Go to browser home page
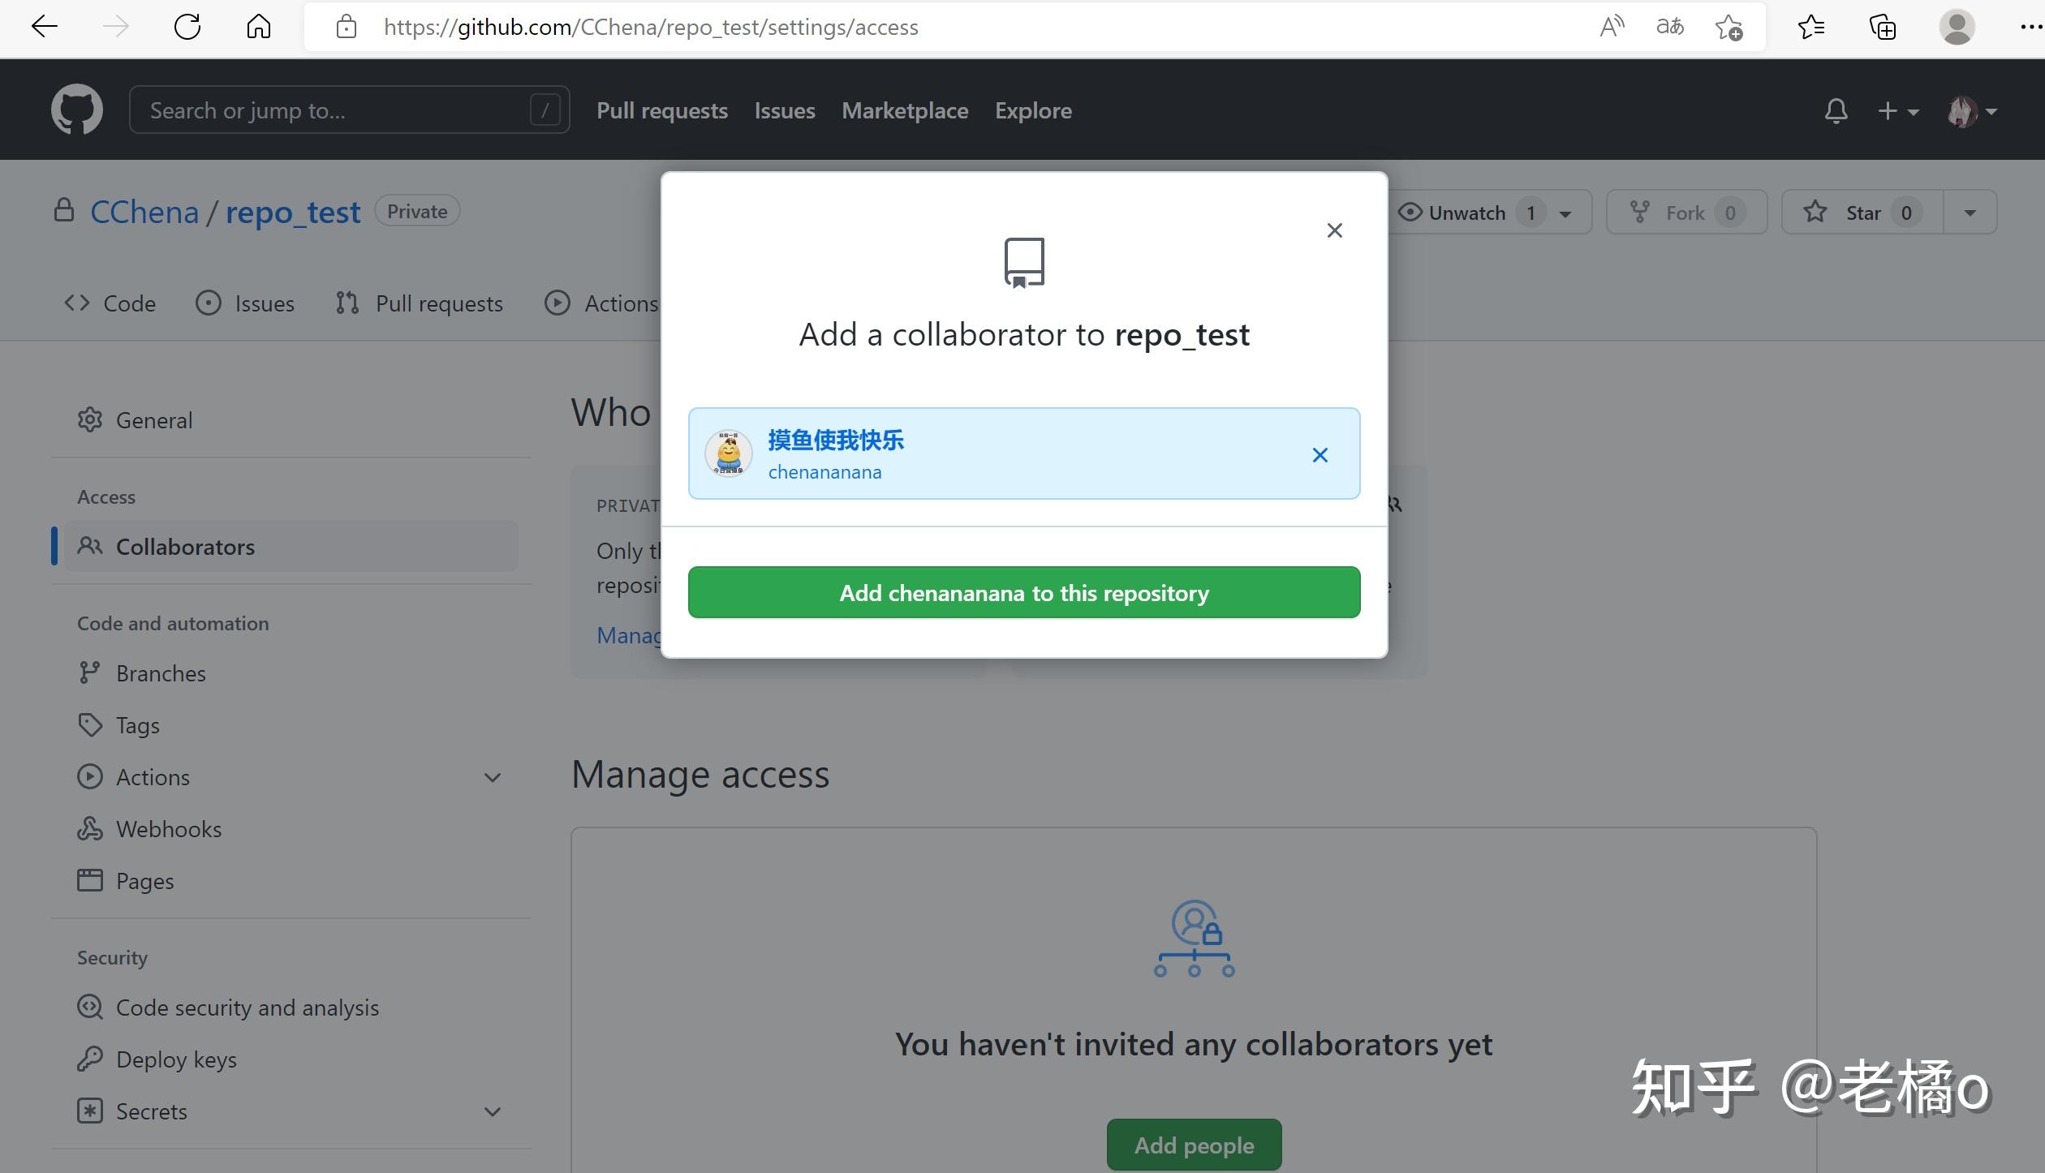 point(258,27)
